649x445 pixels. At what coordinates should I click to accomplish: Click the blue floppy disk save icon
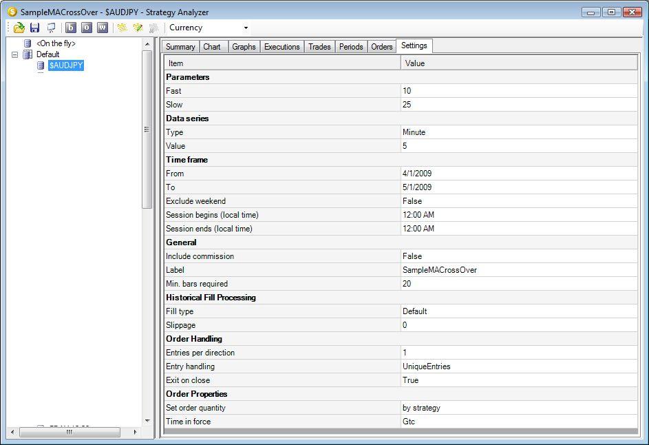[35, 28]
